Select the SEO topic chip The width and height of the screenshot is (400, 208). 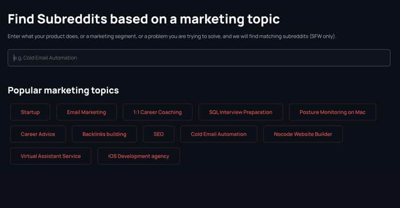tap(159, 134)
